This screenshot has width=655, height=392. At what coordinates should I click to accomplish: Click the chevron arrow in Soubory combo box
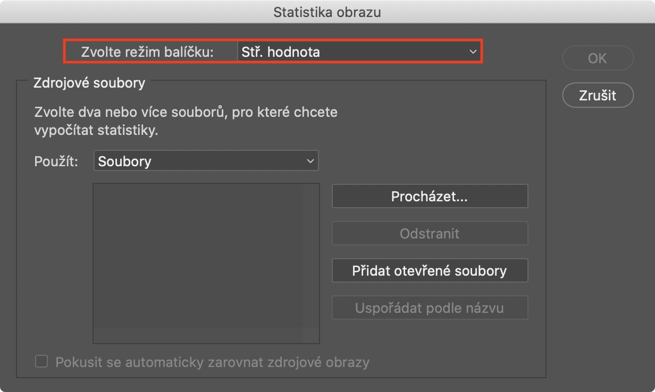coord(310,161)
